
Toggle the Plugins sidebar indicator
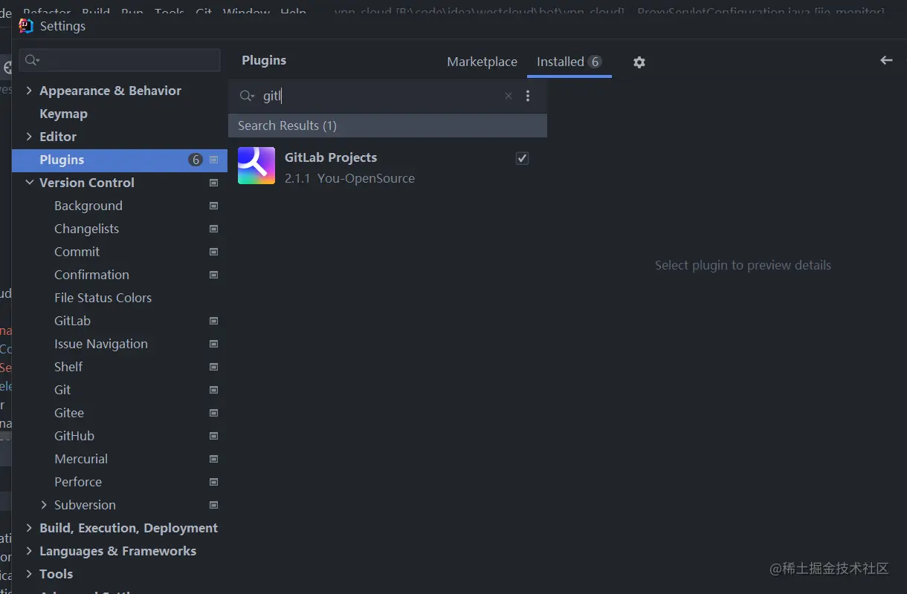coord(213,160)
